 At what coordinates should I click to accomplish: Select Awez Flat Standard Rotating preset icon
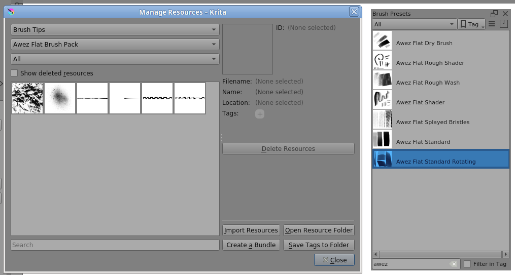382,159
